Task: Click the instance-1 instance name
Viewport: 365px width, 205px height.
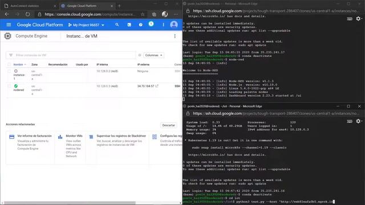Action: (19, 77)
